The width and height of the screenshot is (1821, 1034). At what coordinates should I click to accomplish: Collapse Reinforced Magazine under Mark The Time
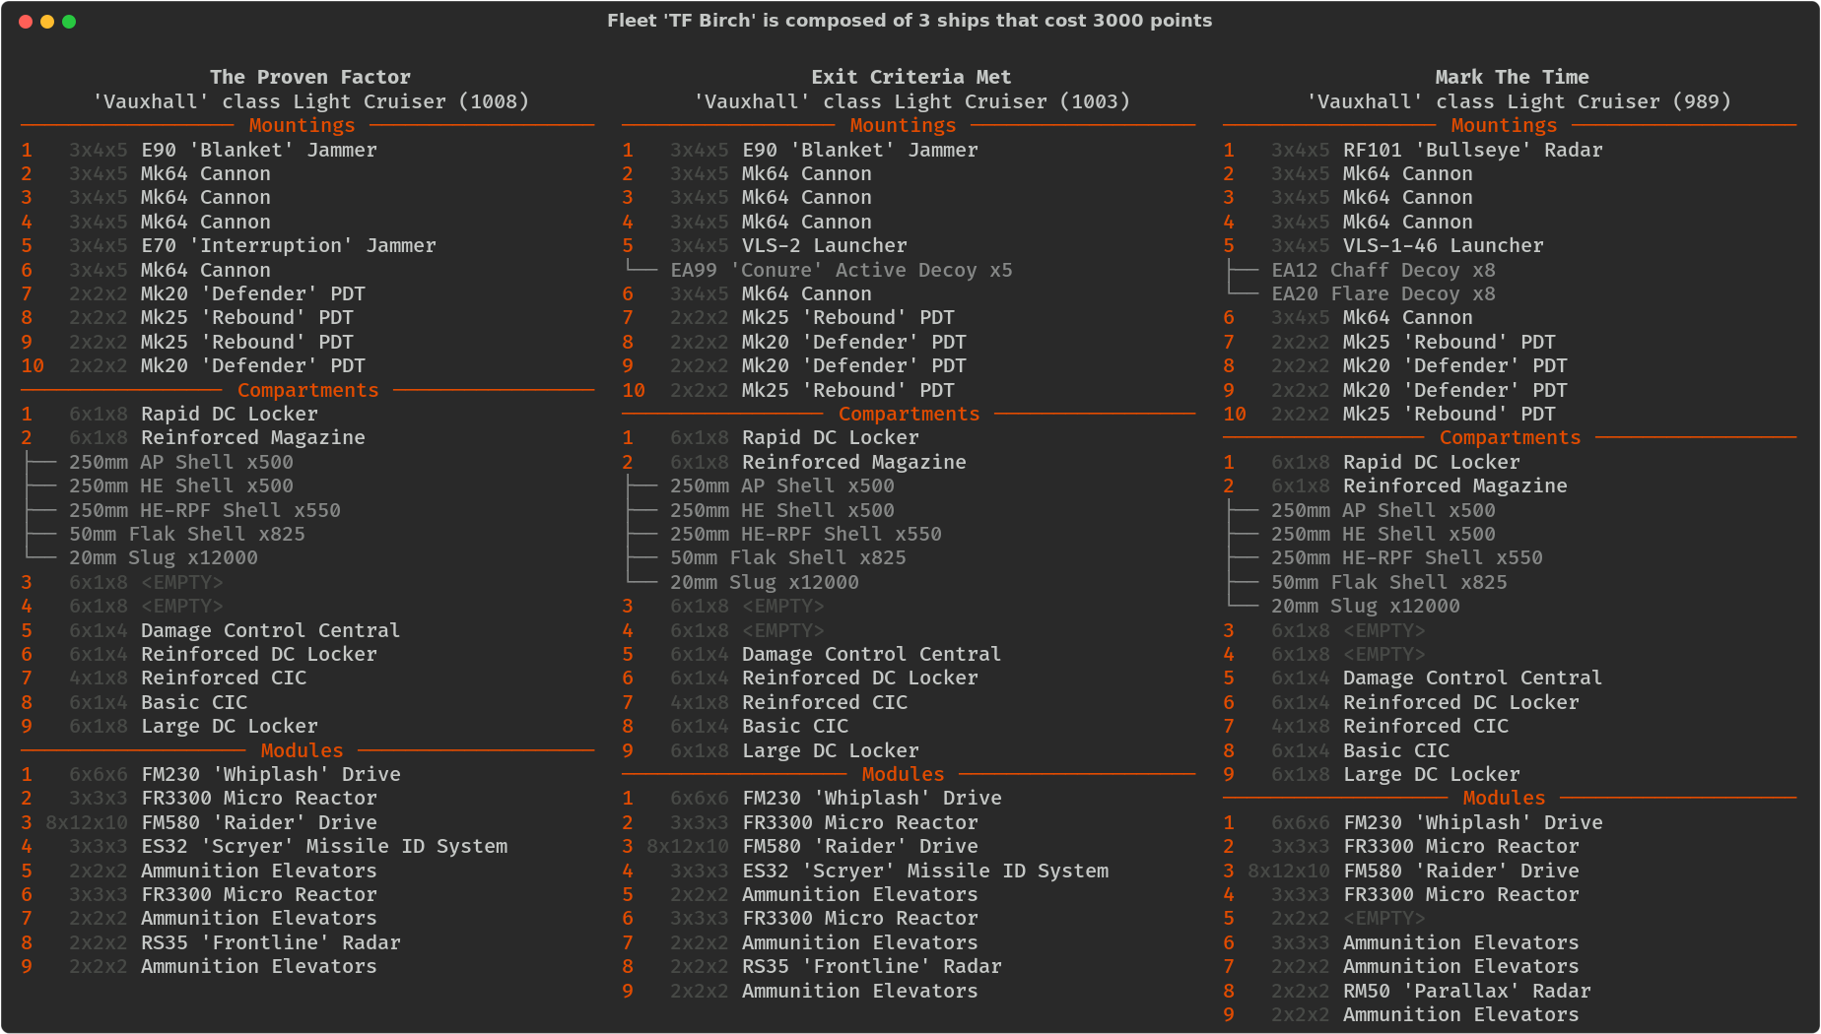(x=1454, y=486)
